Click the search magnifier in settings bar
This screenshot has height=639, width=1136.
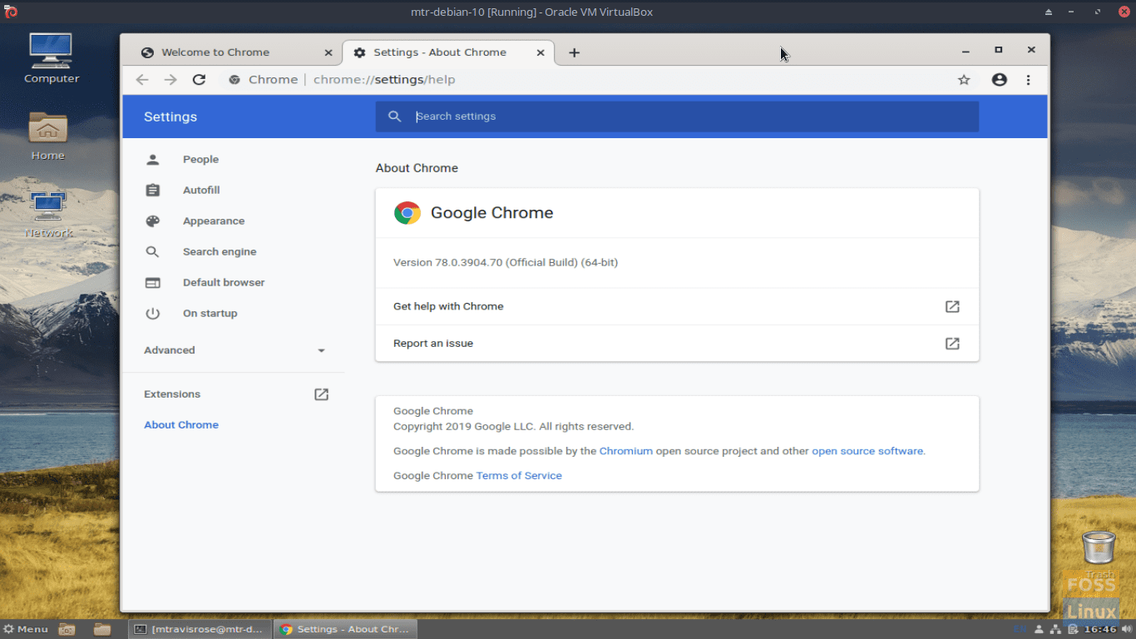395,116
